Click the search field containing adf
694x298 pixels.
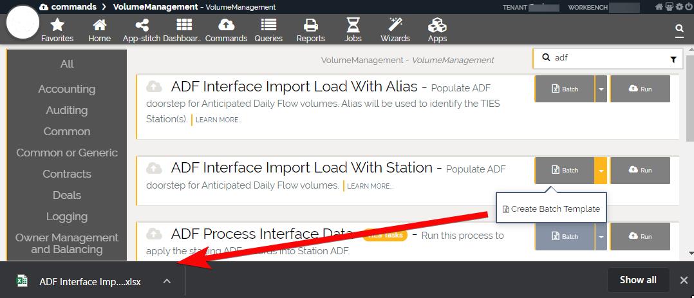click(605, 58)
